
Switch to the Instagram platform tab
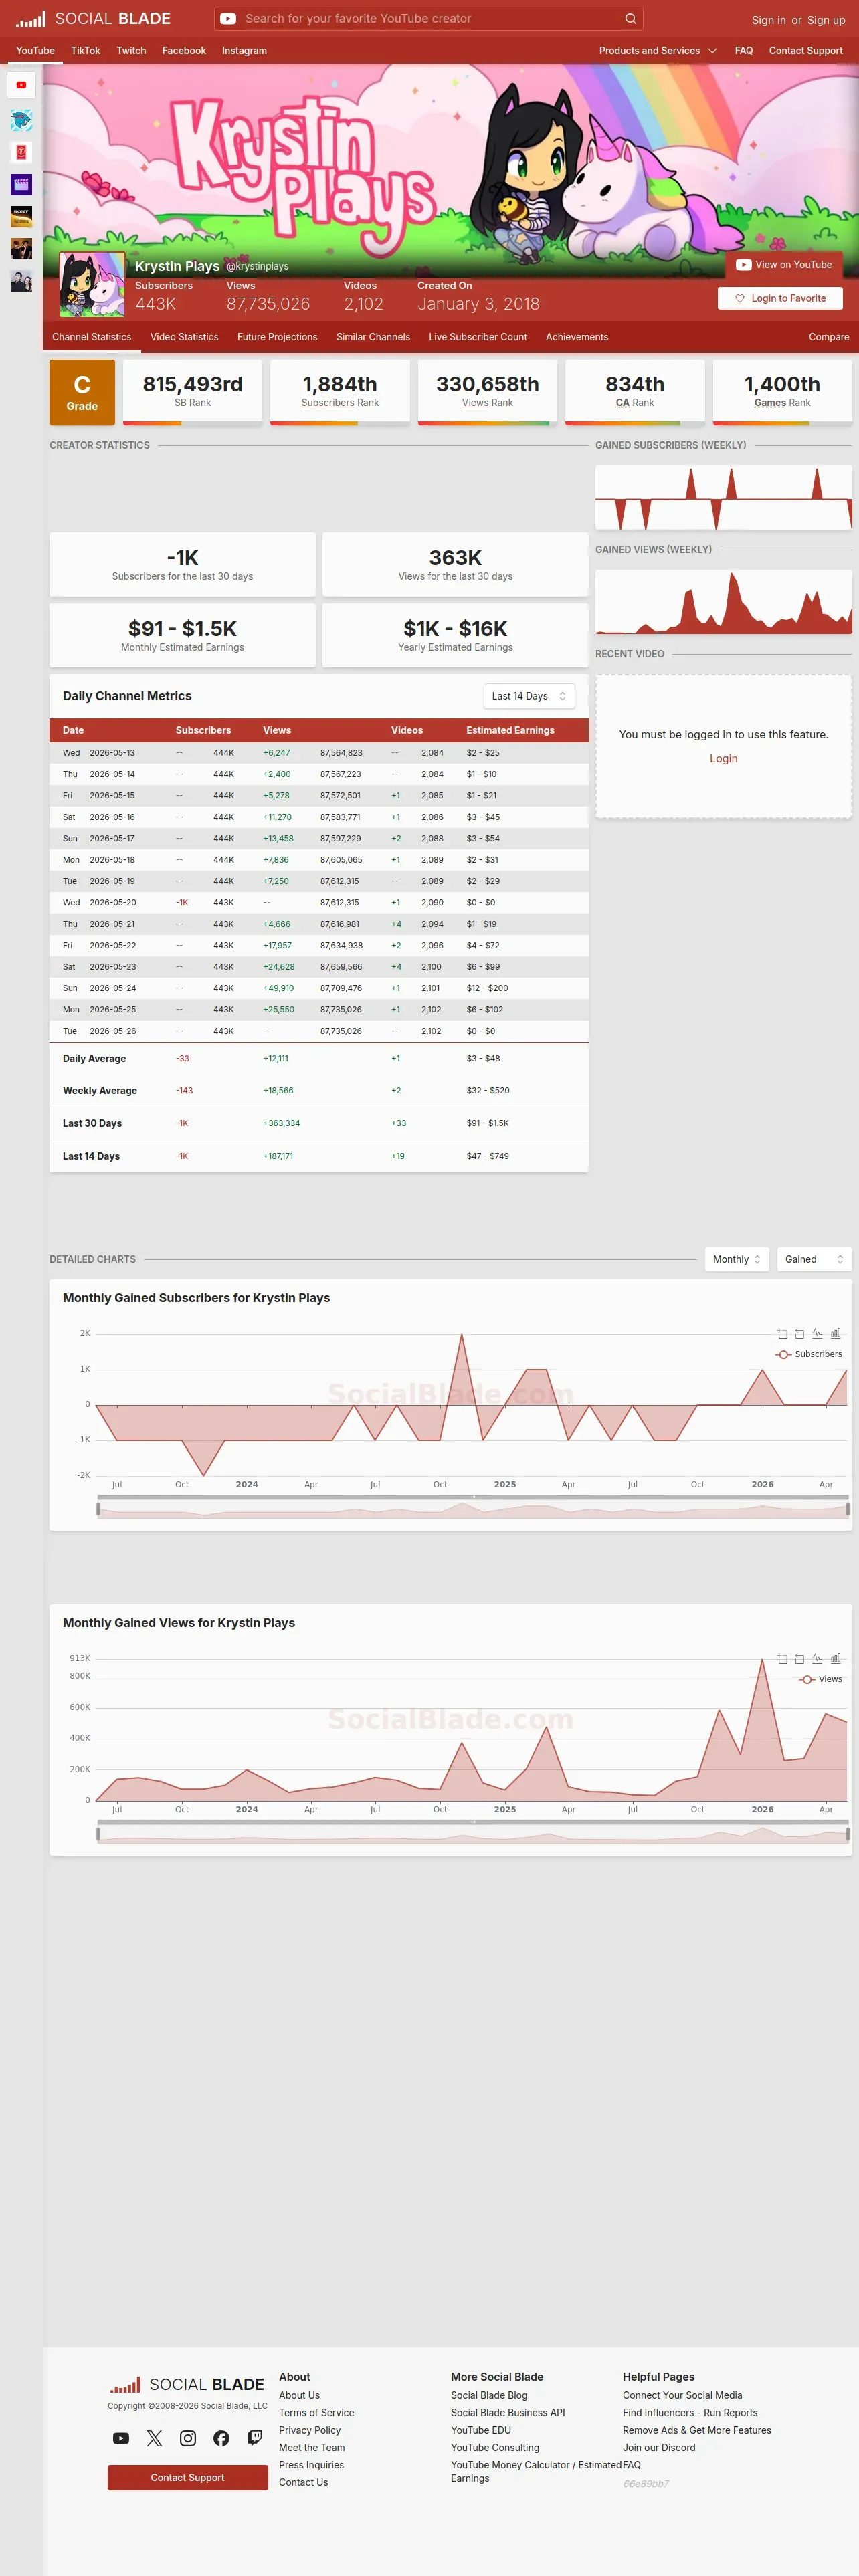[x=244, y=51]
